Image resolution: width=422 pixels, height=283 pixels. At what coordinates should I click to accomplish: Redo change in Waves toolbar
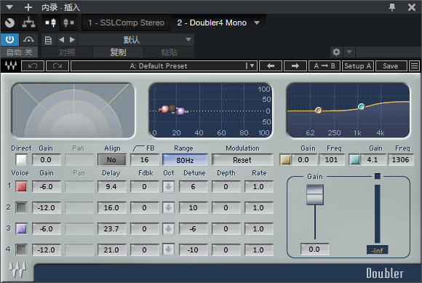pos(57,66)
